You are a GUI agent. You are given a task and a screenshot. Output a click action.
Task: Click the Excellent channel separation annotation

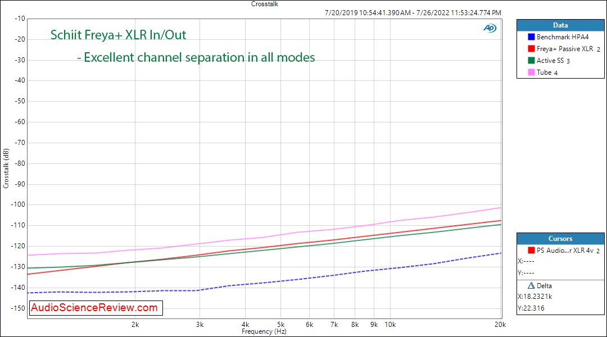pos(196,58)
